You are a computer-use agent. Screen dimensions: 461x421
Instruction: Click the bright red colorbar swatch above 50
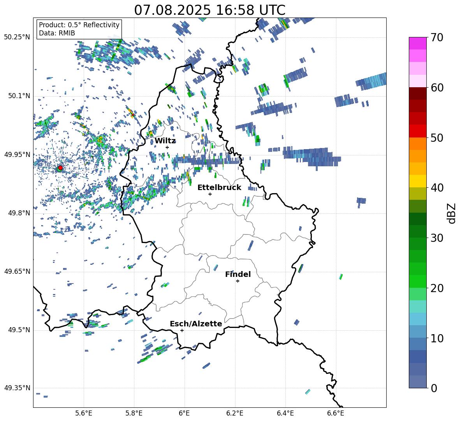coord(417,131)
